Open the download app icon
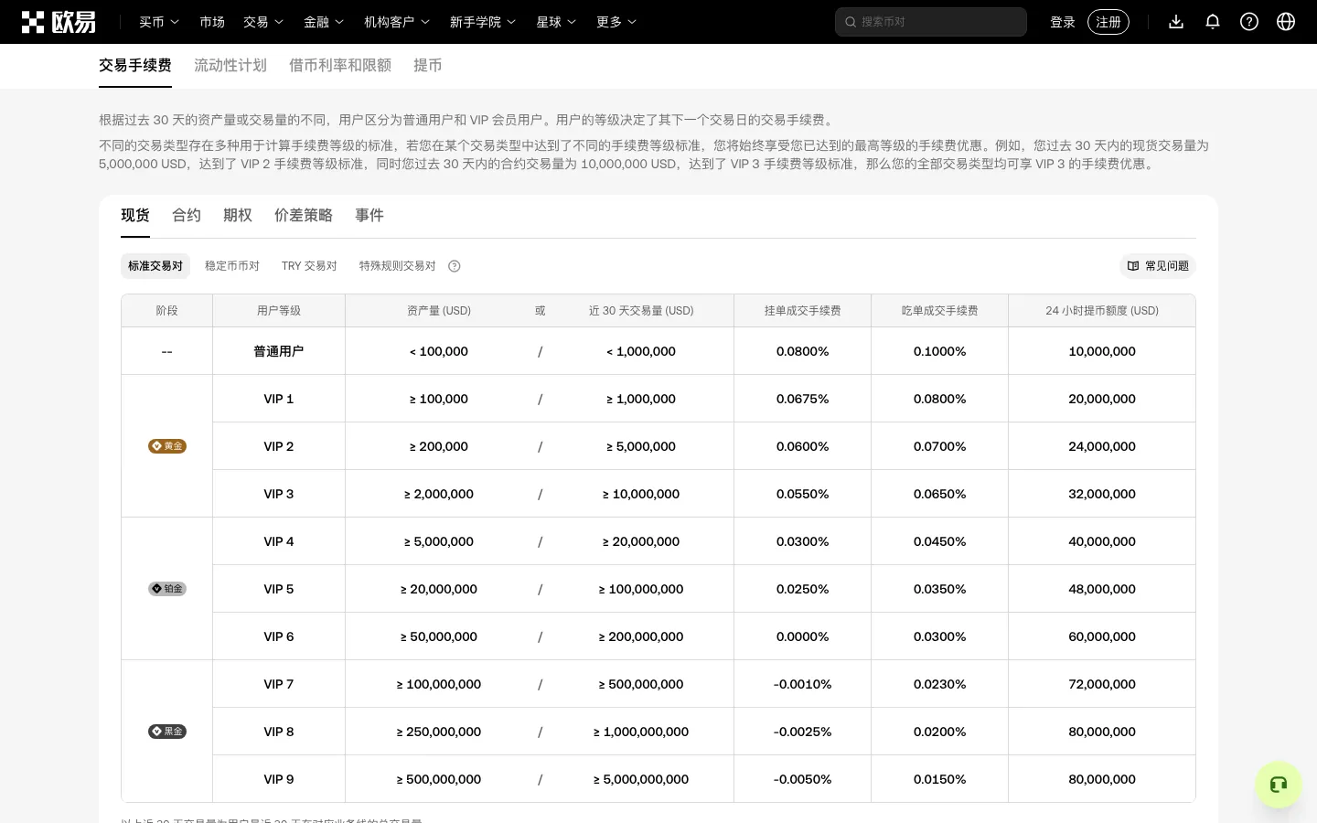The width and height of the screenshot is (1317, 823). 1176,22
